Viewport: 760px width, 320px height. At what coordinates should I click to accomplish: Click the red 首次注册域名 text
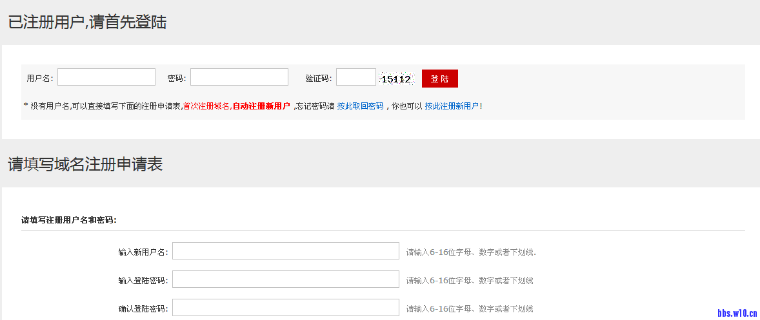206,106
